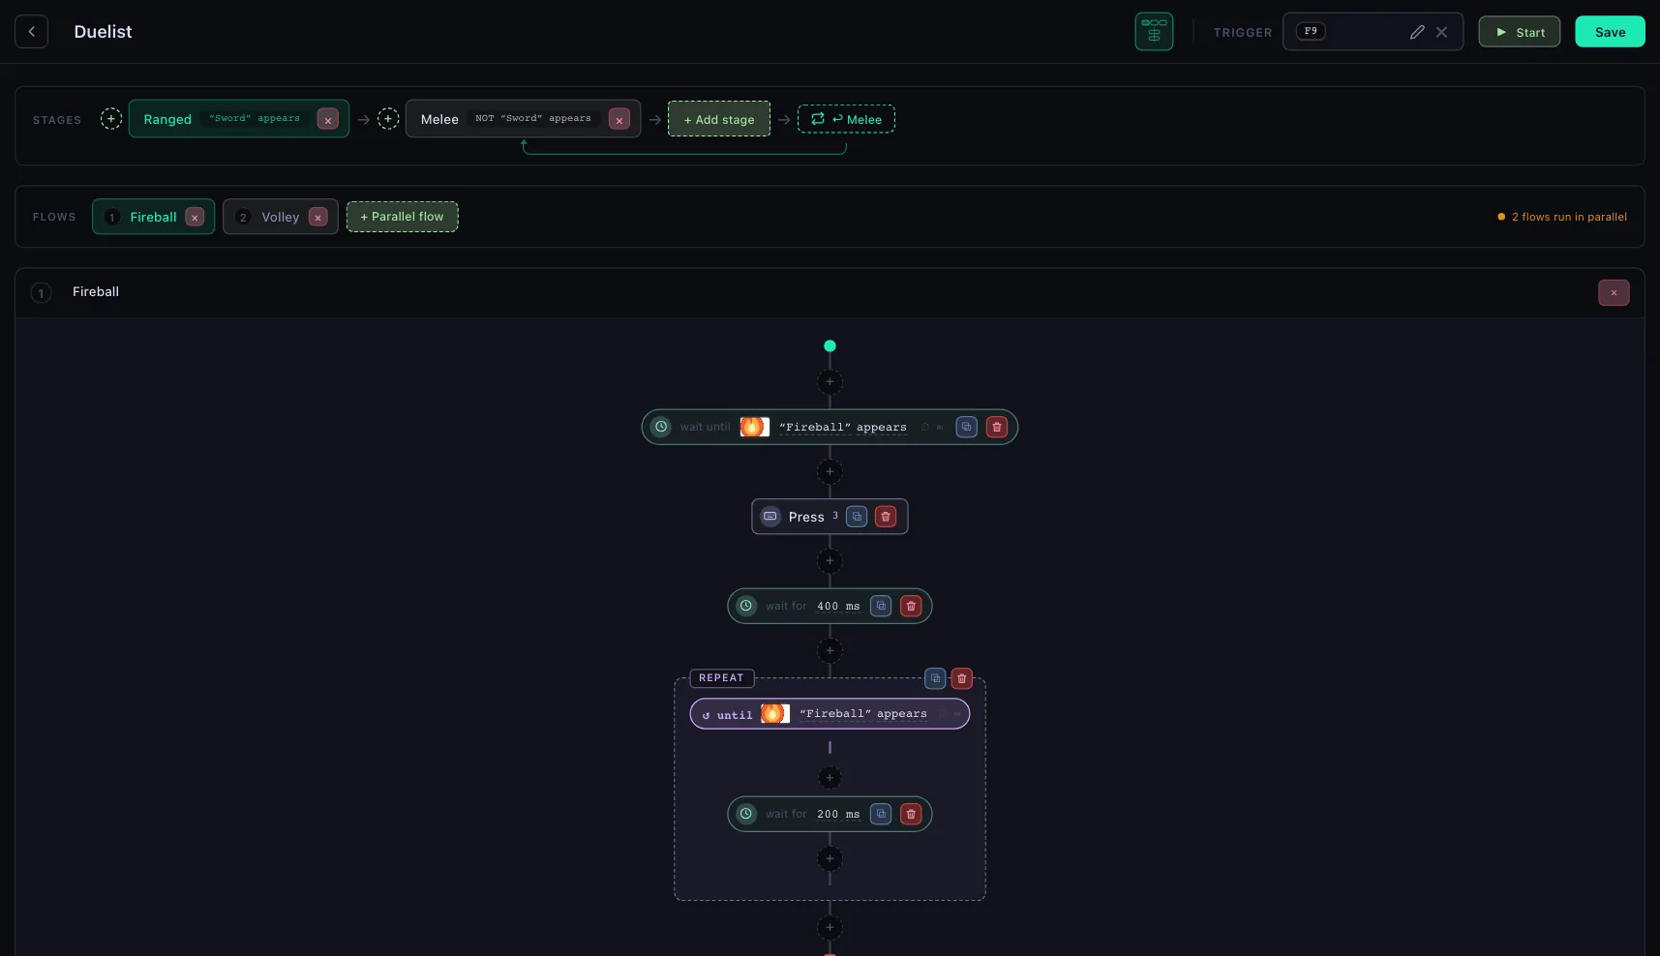1660x956 pixels.
Task: Add a parallel flow
Action: [x=402, y=217]
